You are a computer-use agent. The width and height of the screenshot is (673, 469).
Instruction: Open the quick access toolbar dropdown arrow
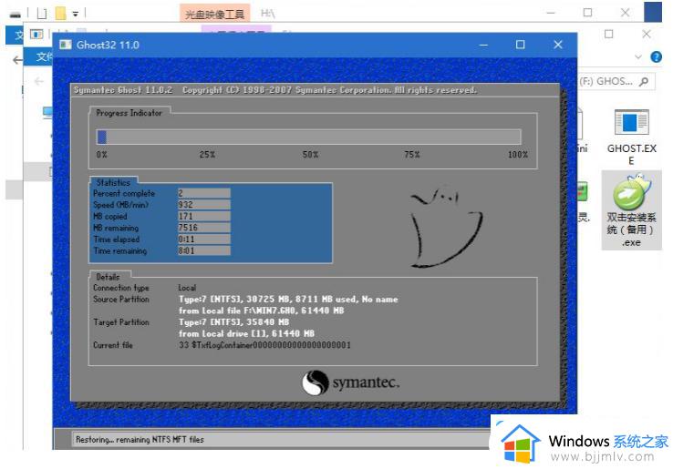[x=76, y=15]
